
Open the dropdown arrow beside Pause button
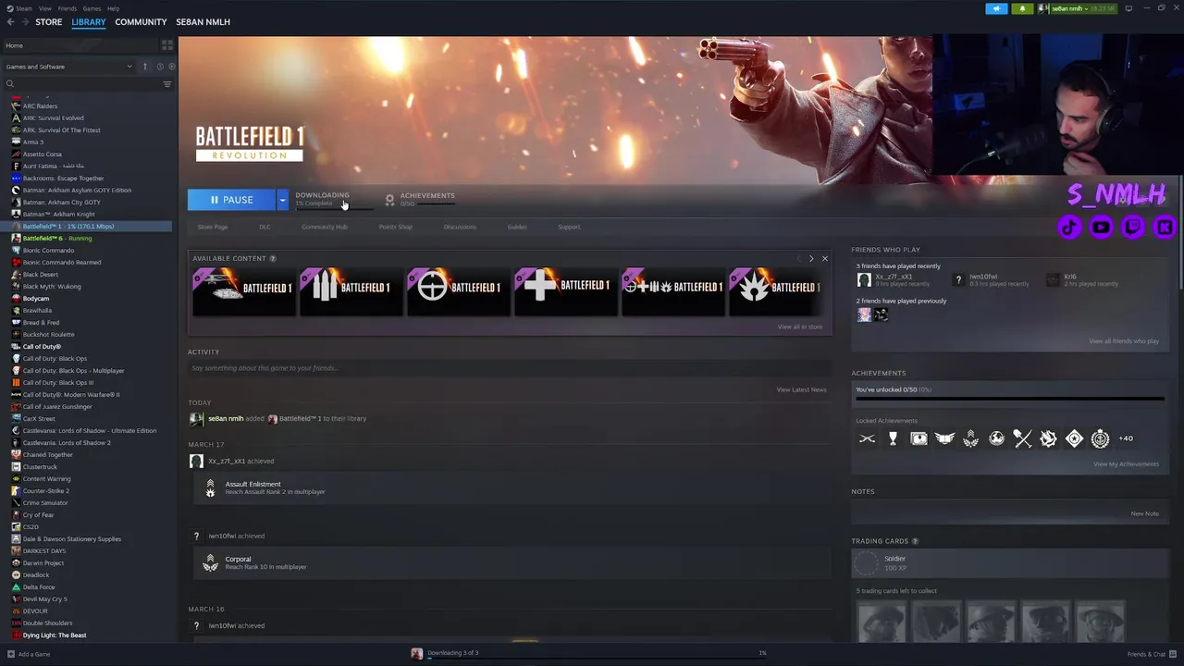(x=282, y=200)
